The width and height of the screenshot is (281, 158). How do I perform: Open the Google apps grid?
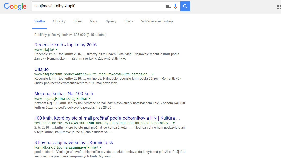pos(278,7)
